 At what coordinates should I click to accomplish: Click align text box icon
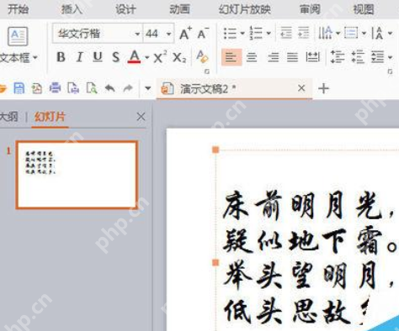click(x=351, y=33)
